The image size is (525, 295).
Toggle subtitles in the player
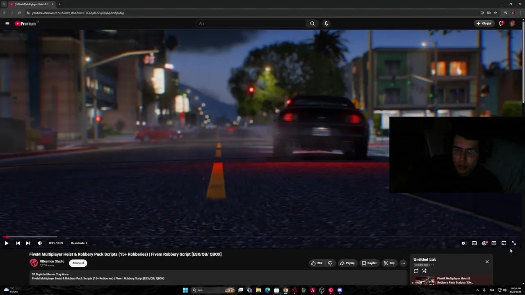[x=474, y=243]
